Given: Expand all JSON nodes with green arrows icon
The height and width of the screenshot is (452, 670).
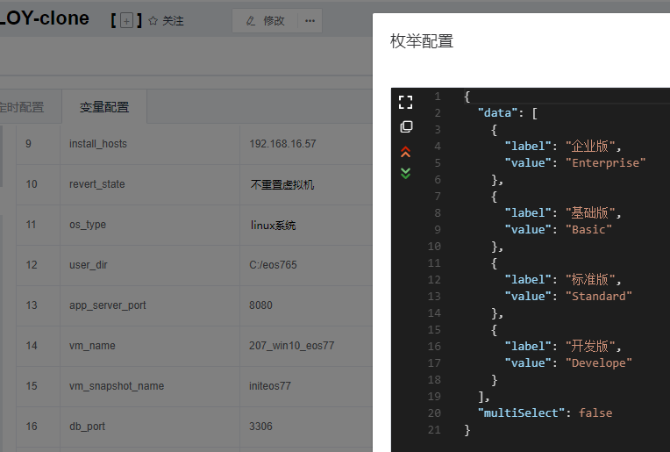Looking at the screenshot, I should 405,173.
